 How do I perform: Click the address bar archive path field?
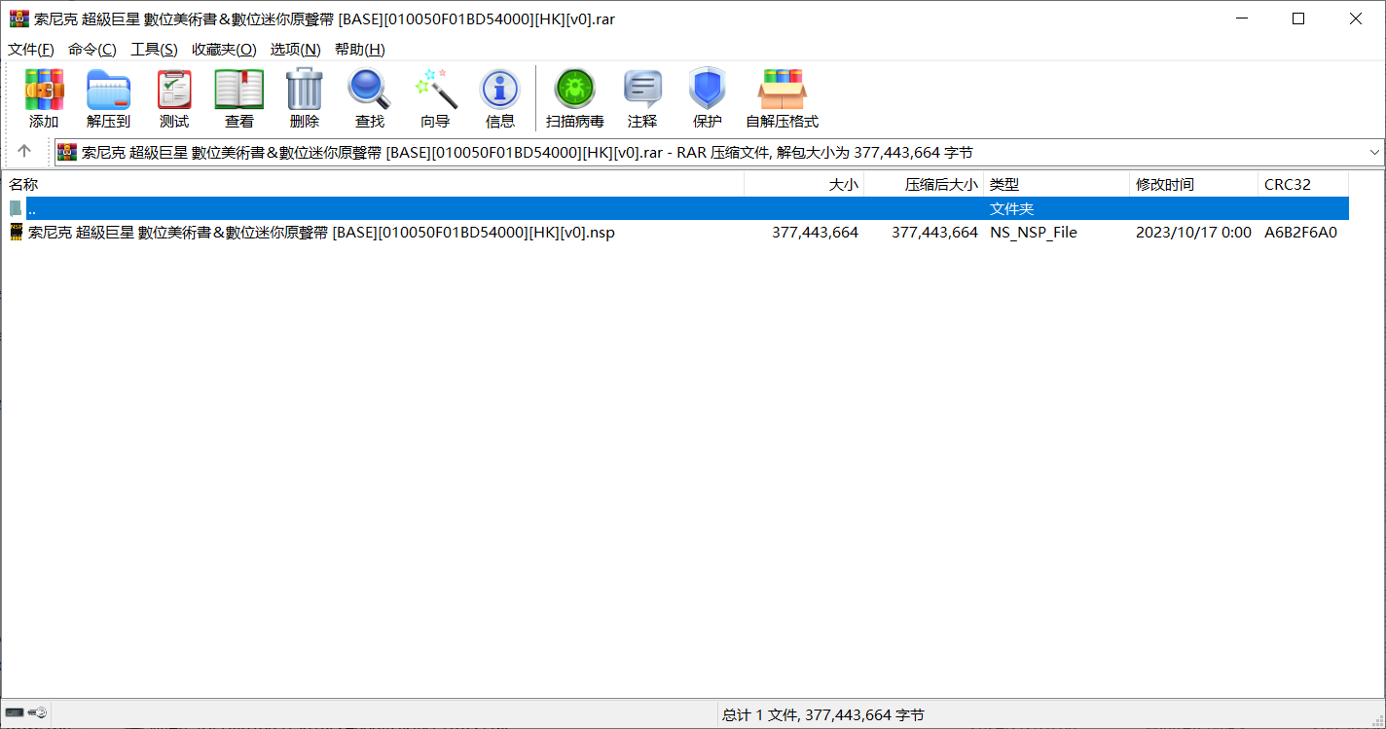(720, 152)
